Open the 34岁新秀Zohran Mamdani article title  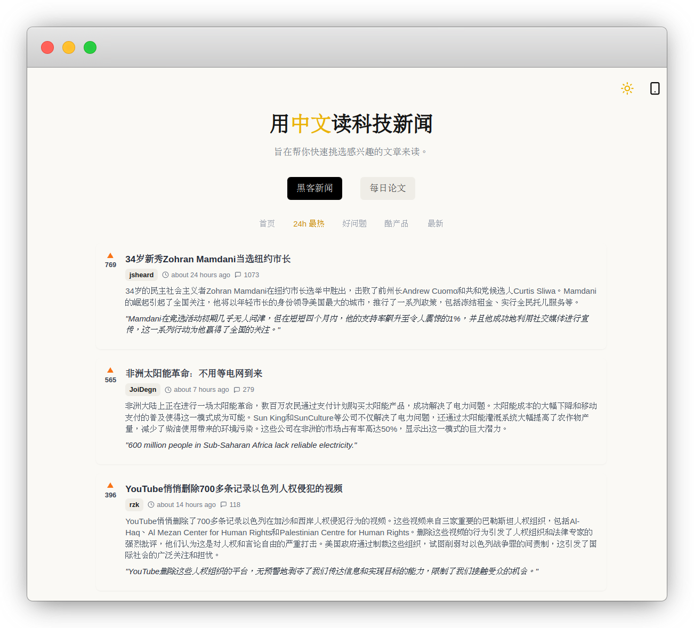pyautogui.click(x=208, y=259)
